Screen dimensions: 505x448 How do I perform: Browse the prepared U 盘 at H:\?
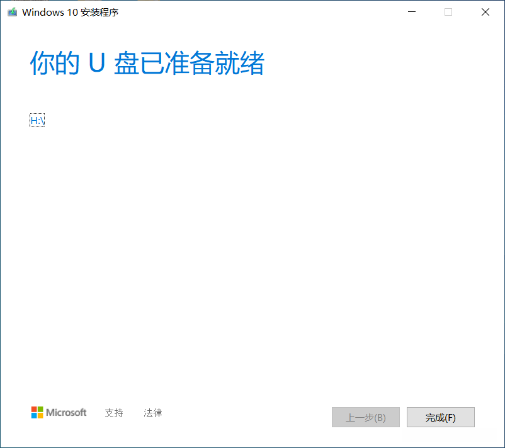pos(37,120)
